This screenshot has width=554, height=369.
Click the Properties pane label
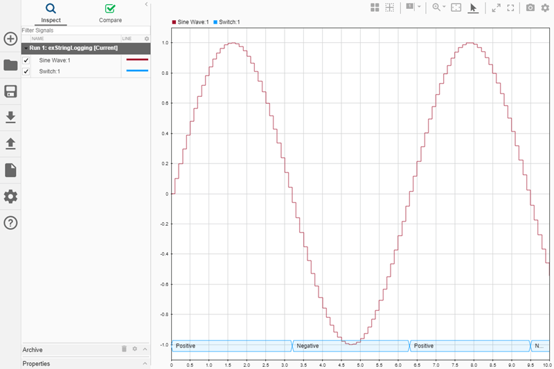36,363
